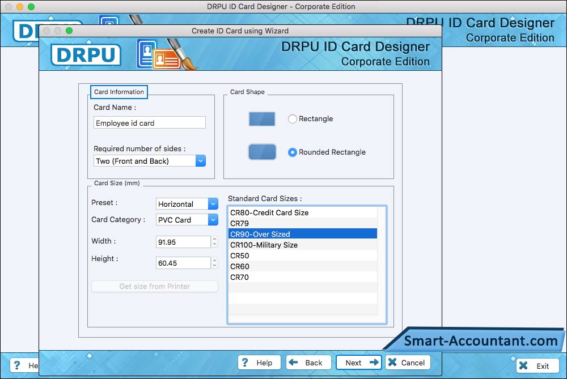The width and height of the screenshot is (567, 379).
Task: Click the Card Information group label
Action: click(x=119, y=92)
